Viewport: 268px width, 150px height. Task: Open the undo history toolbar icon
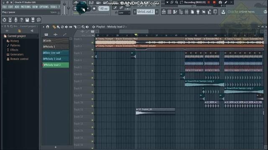click(x=4, y=20)
